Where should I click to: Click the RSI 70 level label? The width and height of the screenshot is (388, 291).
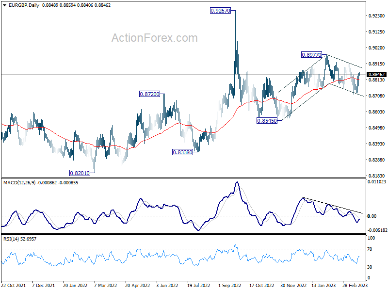click(370, 249)
